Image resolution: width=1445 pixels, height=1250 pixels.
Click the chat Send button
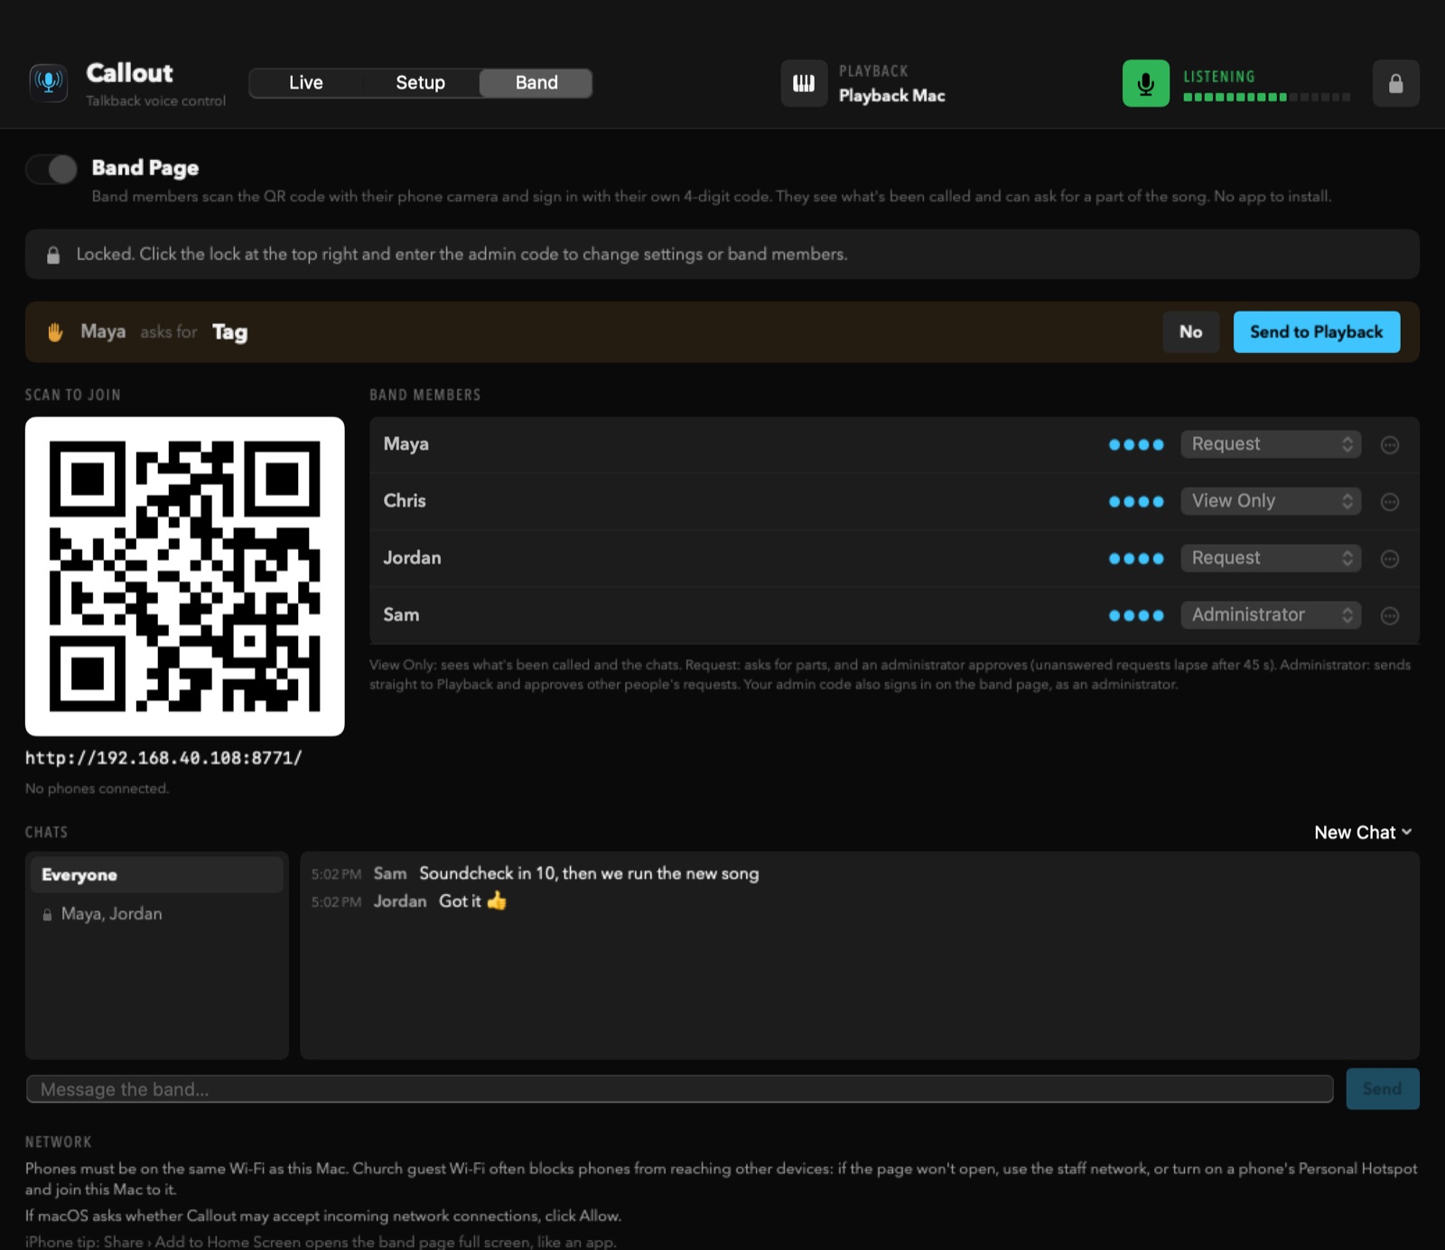click(1383, 1089)
